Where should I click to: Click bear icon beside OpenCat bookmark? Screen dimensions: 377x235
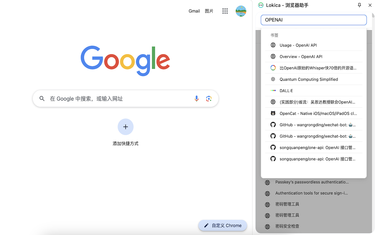273,113
